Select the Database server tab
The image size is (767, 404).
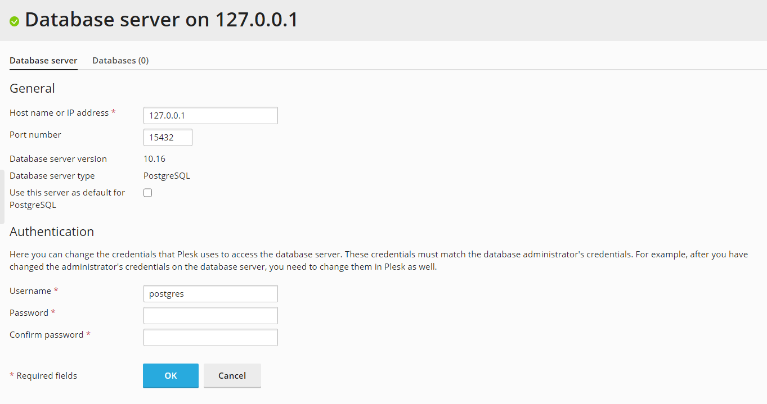click(x=43, y=60)
